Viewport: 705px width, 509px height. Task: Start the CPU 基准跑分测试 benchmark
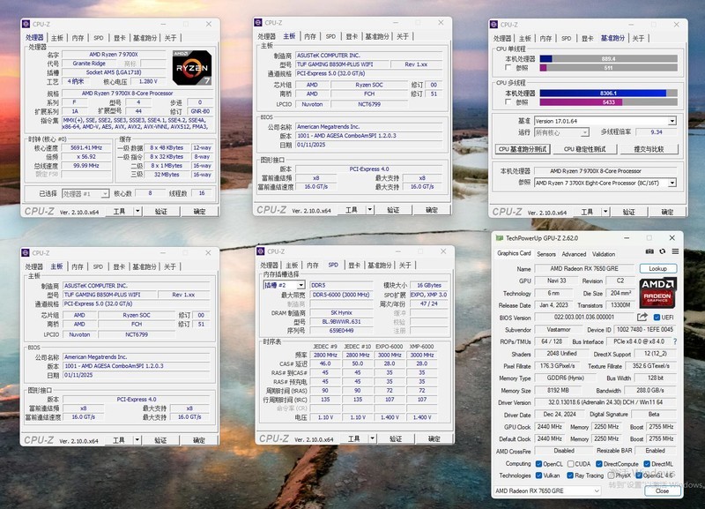click(521, 148)
